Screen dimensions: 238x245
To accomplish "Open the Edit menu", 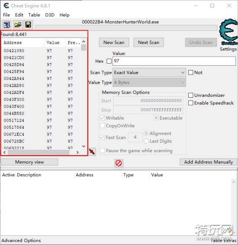I will [19, 15].
